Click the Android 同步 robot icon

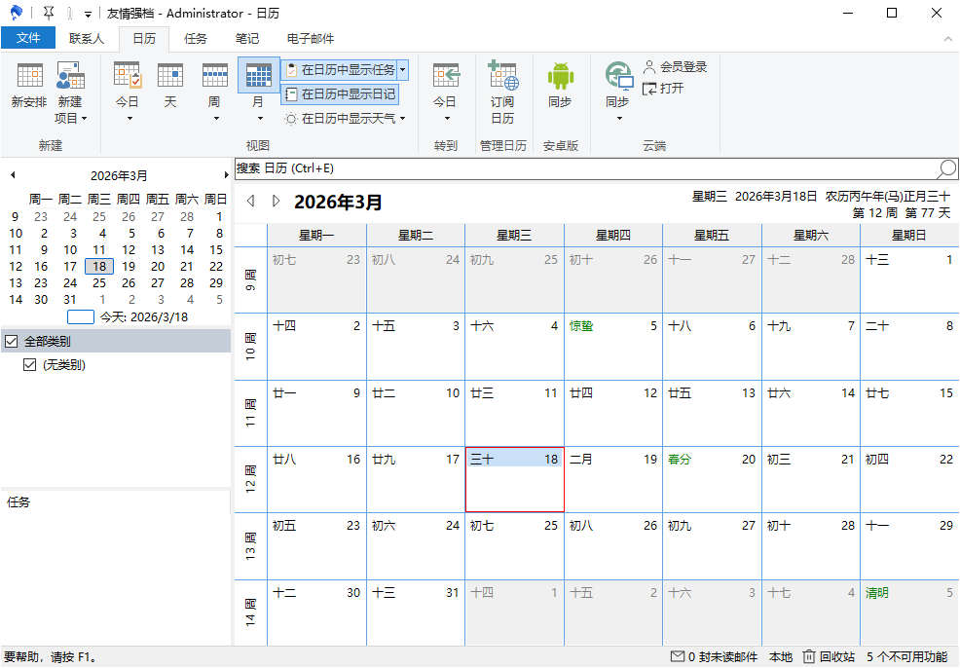click(x=560, y=76)
